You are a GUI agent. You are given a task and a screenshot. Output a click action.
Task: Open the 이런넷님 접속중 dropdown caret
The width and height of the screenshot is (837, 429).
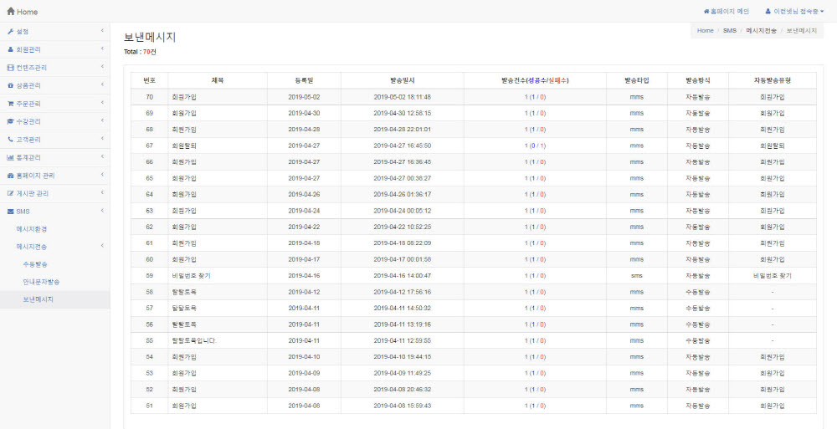[x=822, y=11]
